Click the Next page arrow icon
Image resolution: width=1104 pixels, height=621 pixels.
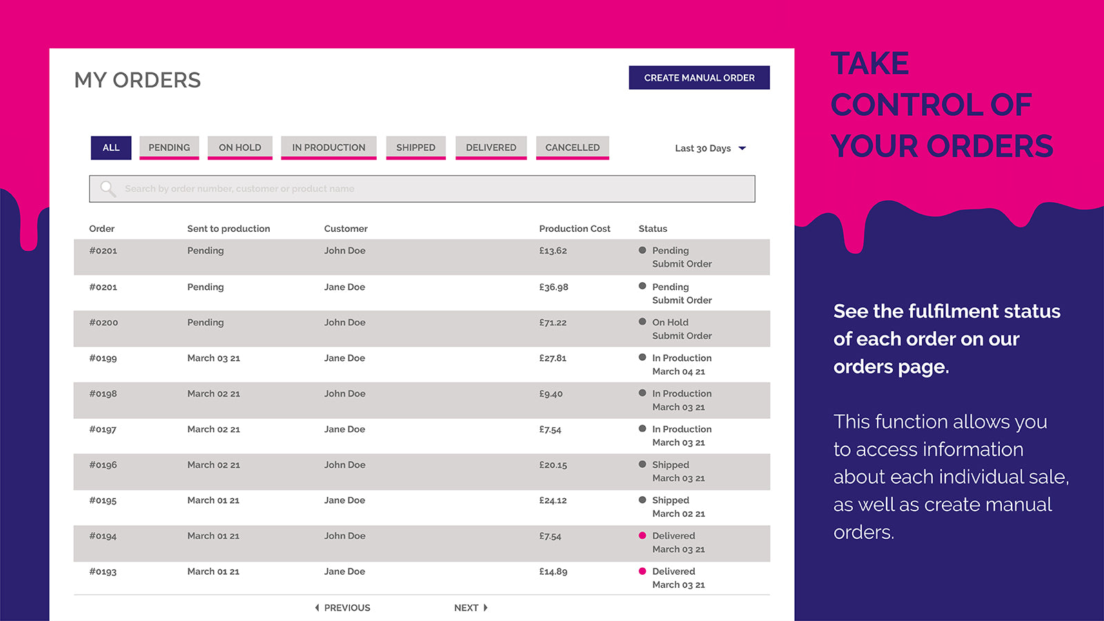tap(486, 608)
